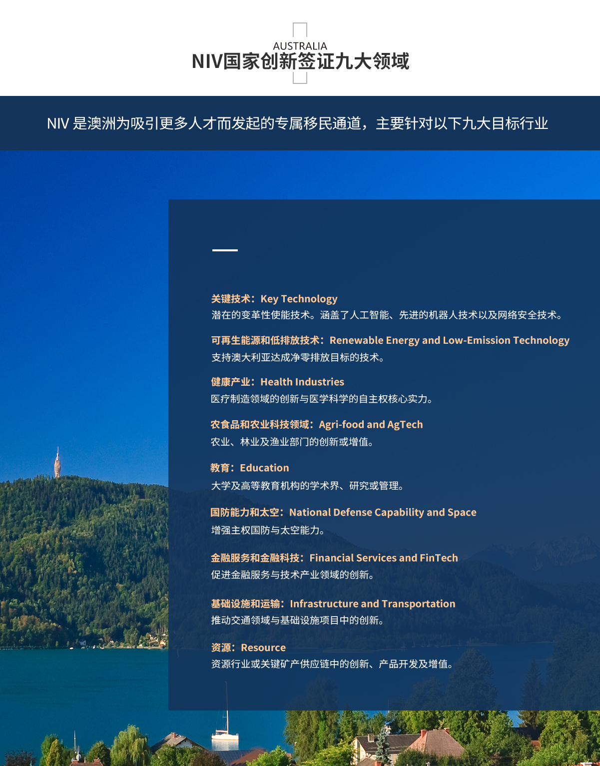This screenshot has width=600, height=766.
Task: Click the "NIV国家创新签证九大领域" main title
Action: (300, 61)
